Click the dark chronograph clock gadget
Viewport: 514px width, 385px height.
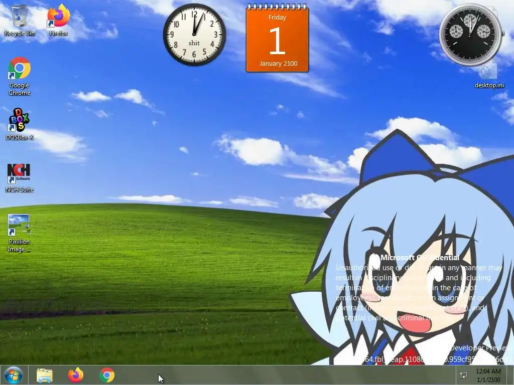coord(470,35)
